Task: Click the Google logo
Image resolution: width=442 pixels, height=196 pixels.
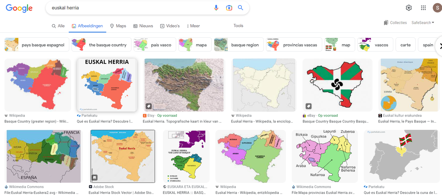Action: pos(19,8)
